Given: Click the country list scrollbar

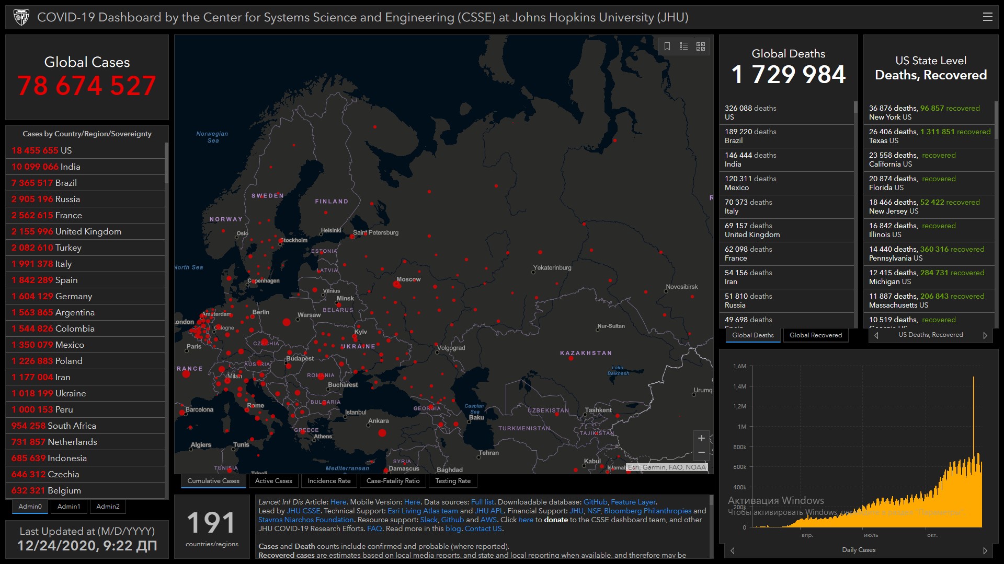Looking at the screenshot, I should (x=166, y=163).
